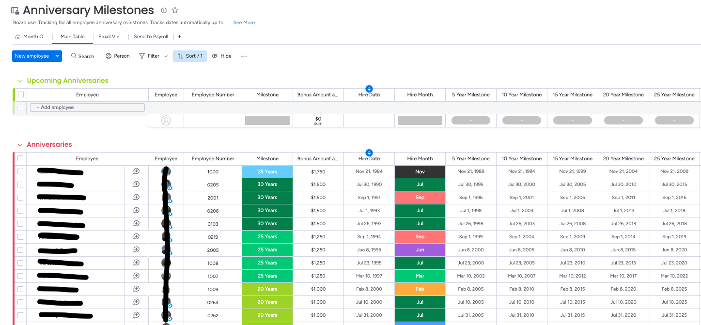Click the Mar hire month status cell
Screen dimensions: 701x325
coord(420,276)
